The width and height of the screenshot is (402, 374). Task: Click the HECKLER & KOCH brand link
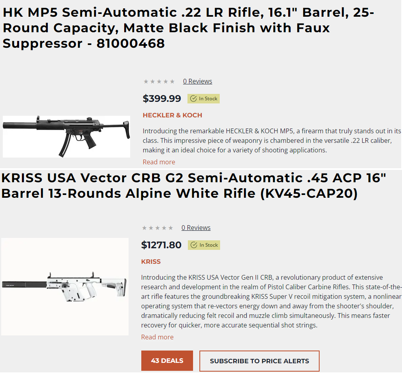coord(172,115)
